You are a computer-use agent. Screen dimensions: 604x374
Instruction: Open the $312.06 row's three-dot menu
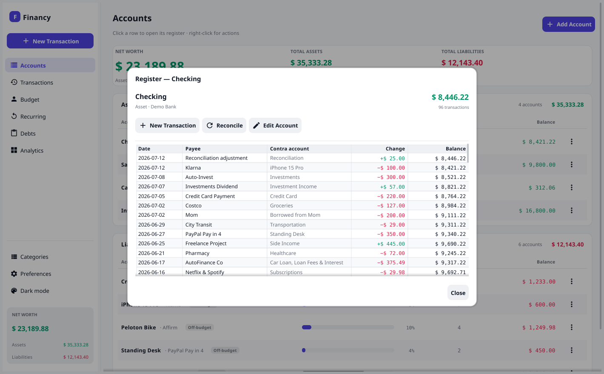coord(572,187)
